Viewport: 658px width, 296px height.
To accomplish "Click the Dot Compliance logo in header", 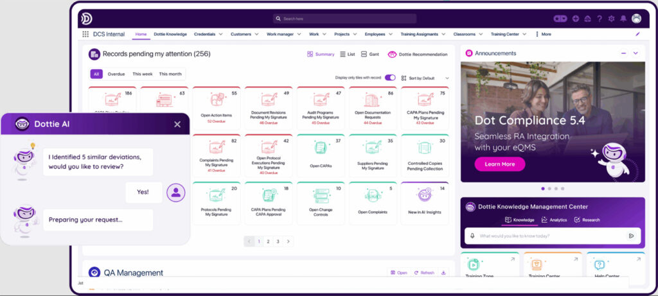I will tap(87, 19).
